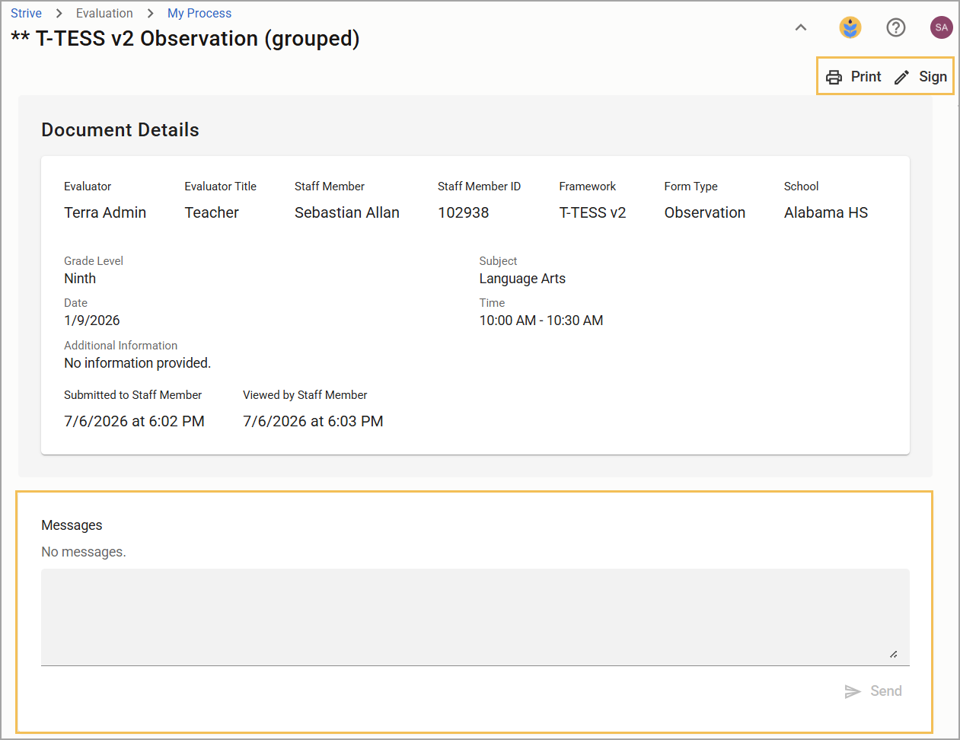Open Evaluation breadcrumb item
The width and height of the screenshot is (960, 740).
pos(104,13)
